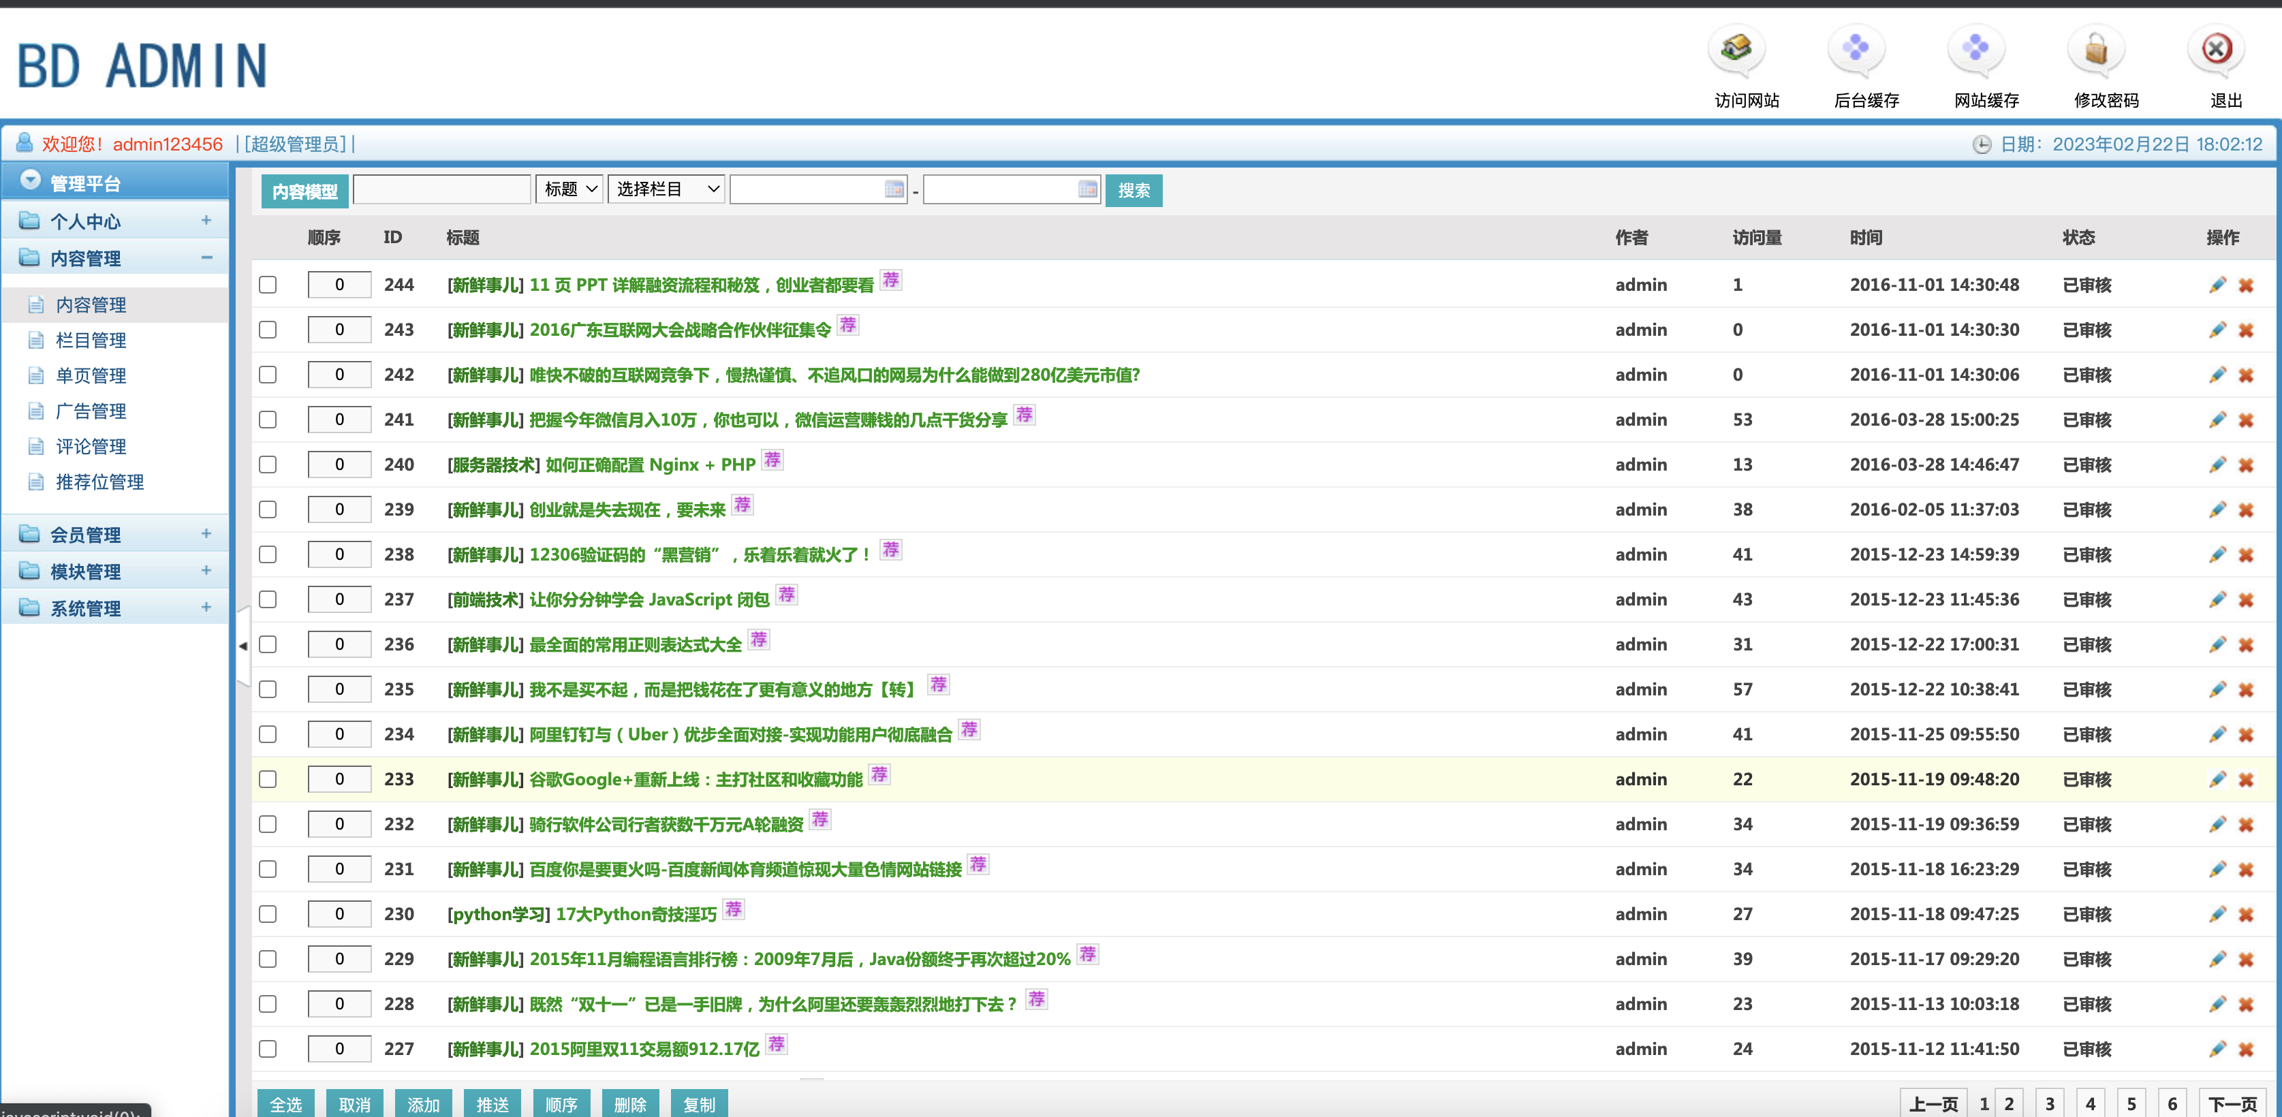Image resolution: width=2282 pixels, height=1117 pixels.
Task: Open 栏目管理 in the sidebar
Action: coord(91,340)
